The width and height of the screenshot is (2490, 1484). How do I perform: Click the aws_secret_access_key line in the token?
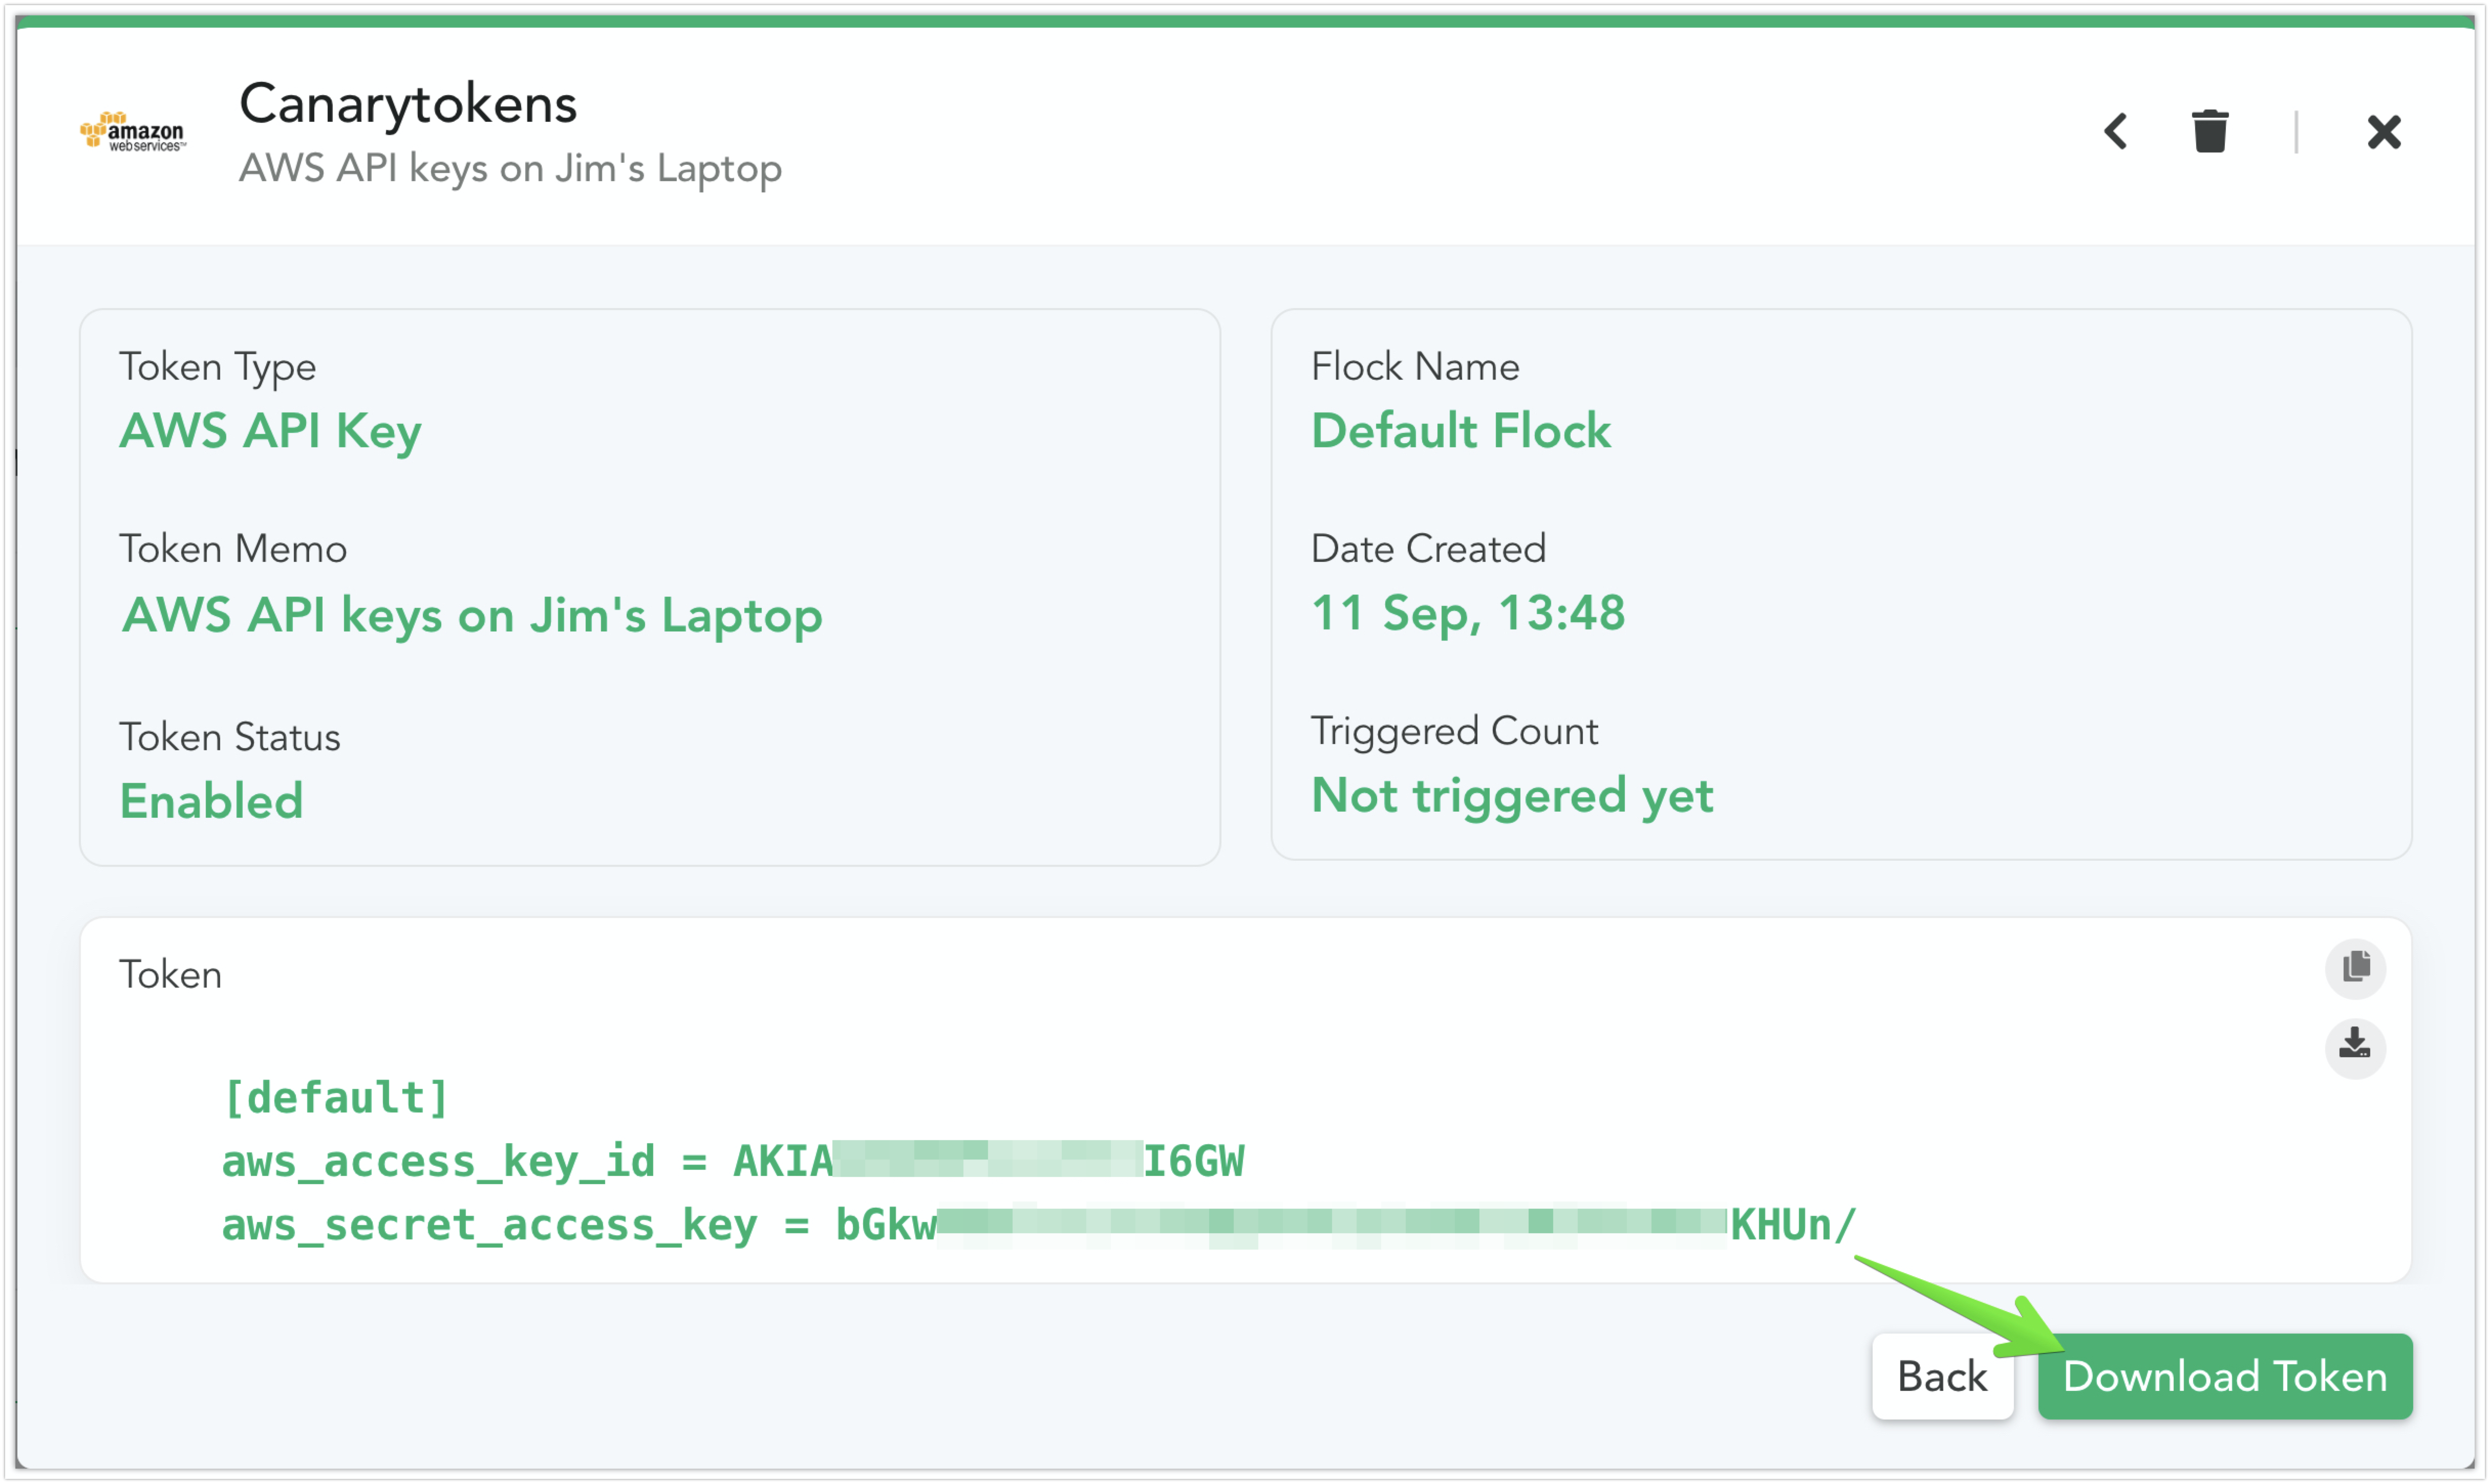(x=1038, y=1225)
